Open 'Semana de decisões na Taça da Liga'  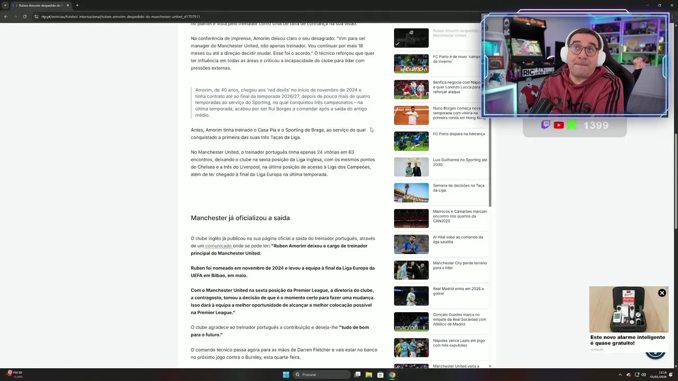(x=459, y=188)
